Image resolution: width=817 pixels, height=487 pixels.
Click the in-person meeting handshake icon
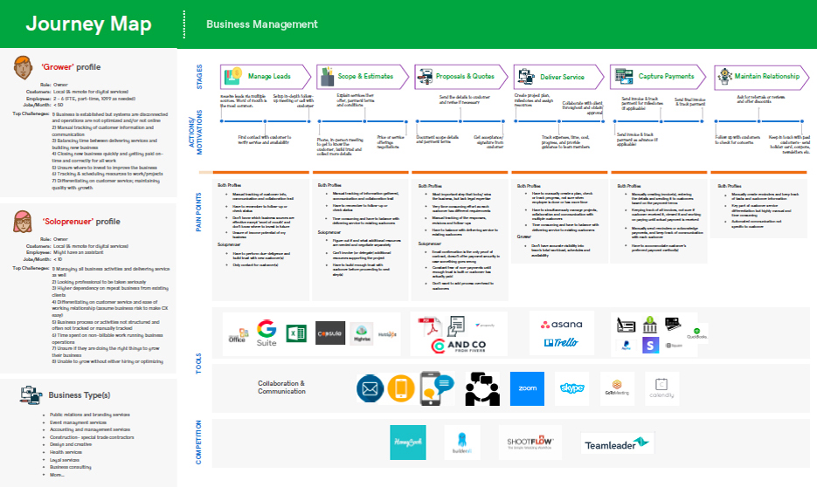(482, 388)
